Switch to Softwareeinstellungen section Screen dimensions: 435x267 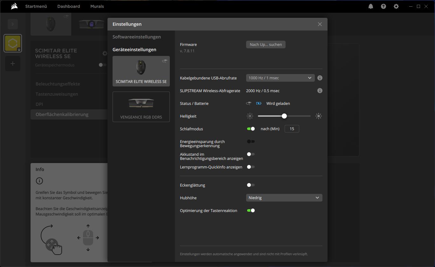(x=137, y=37)
